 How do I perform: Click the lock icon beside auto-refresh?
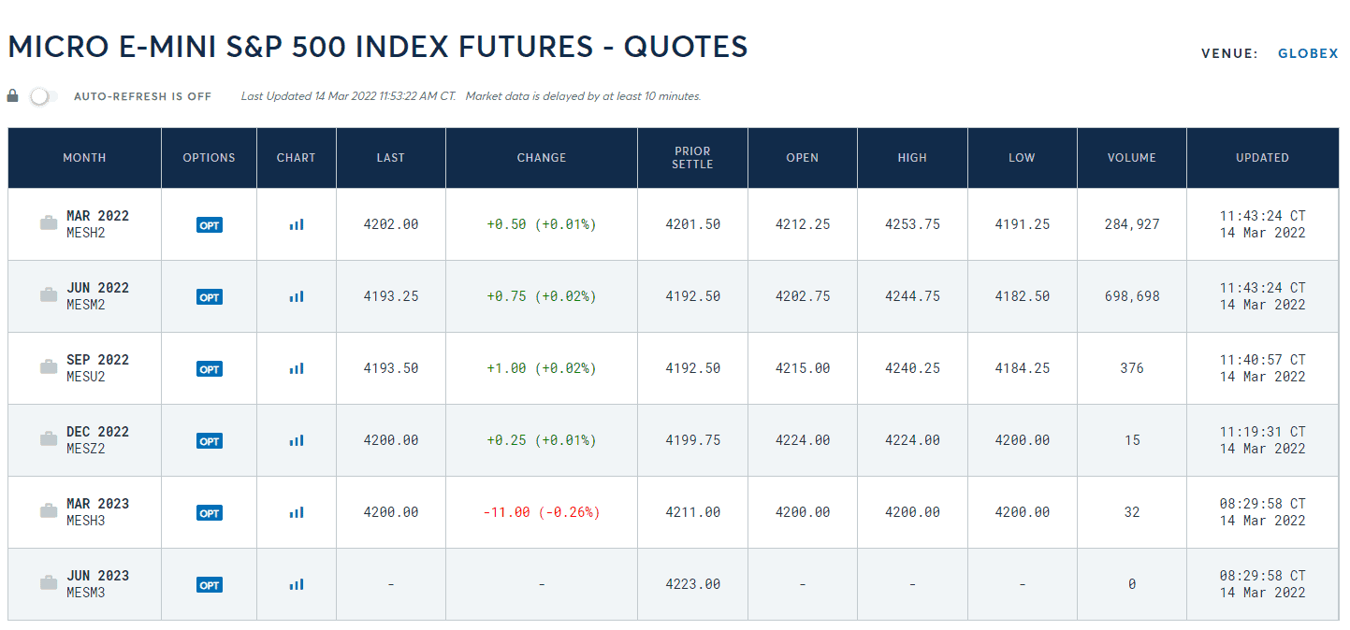pos(13,95)
